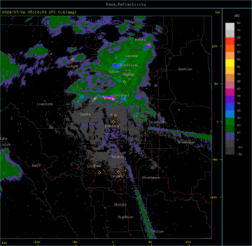Click the Didsbury label

[x=112, y=126]
